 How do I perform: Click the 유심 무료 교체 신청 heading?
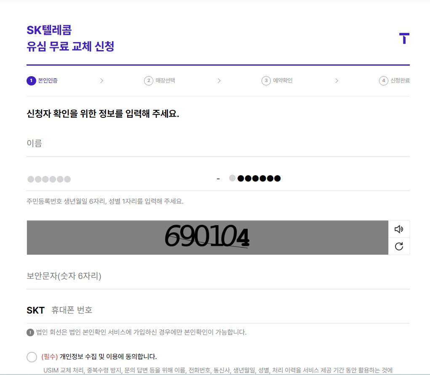[70, 46]
